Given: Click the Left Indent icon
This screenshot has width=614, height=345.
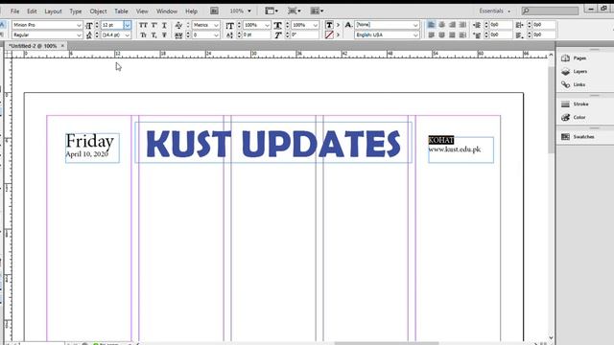Looking at the screenshot, I should (x=477, y=25).
